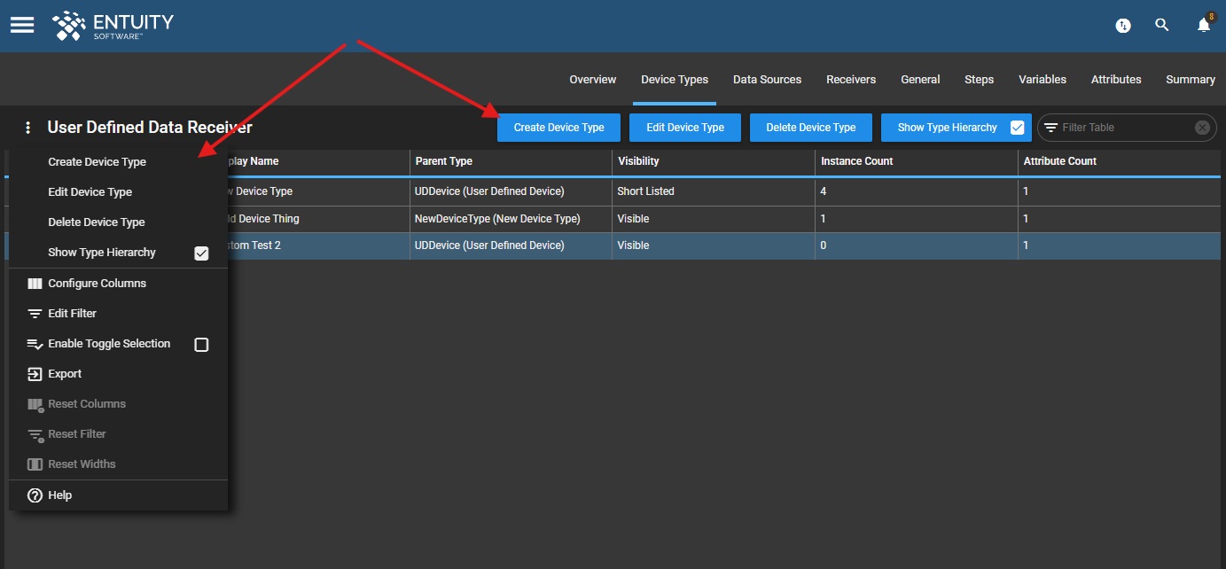Select Show Type Hierarchy menu entry text
The width and height of the screenshot is (1226, 569).
click(x=102, y=253)
